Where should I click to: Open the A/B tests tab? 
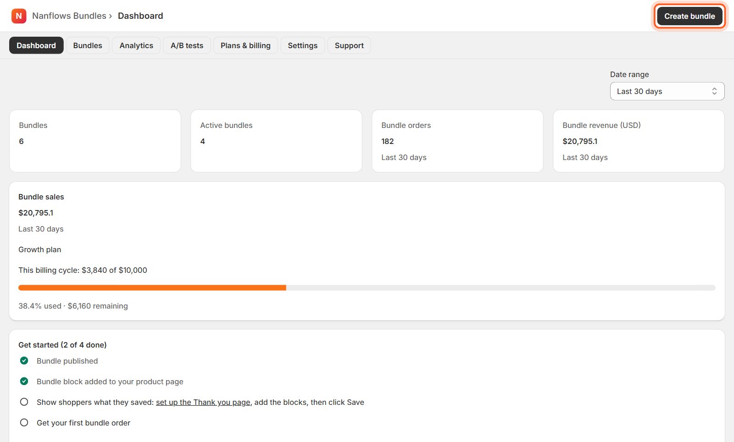(187, 45)
